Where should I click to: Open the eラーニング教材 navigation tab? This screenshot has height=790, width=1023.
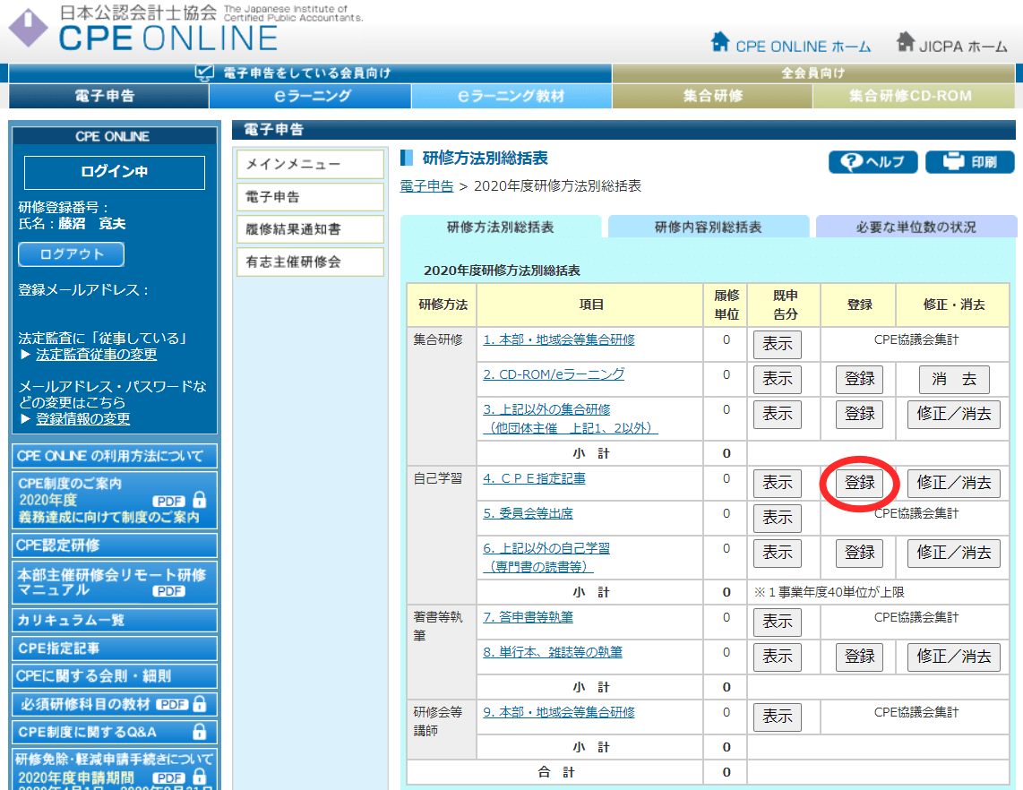click(511, 96)
